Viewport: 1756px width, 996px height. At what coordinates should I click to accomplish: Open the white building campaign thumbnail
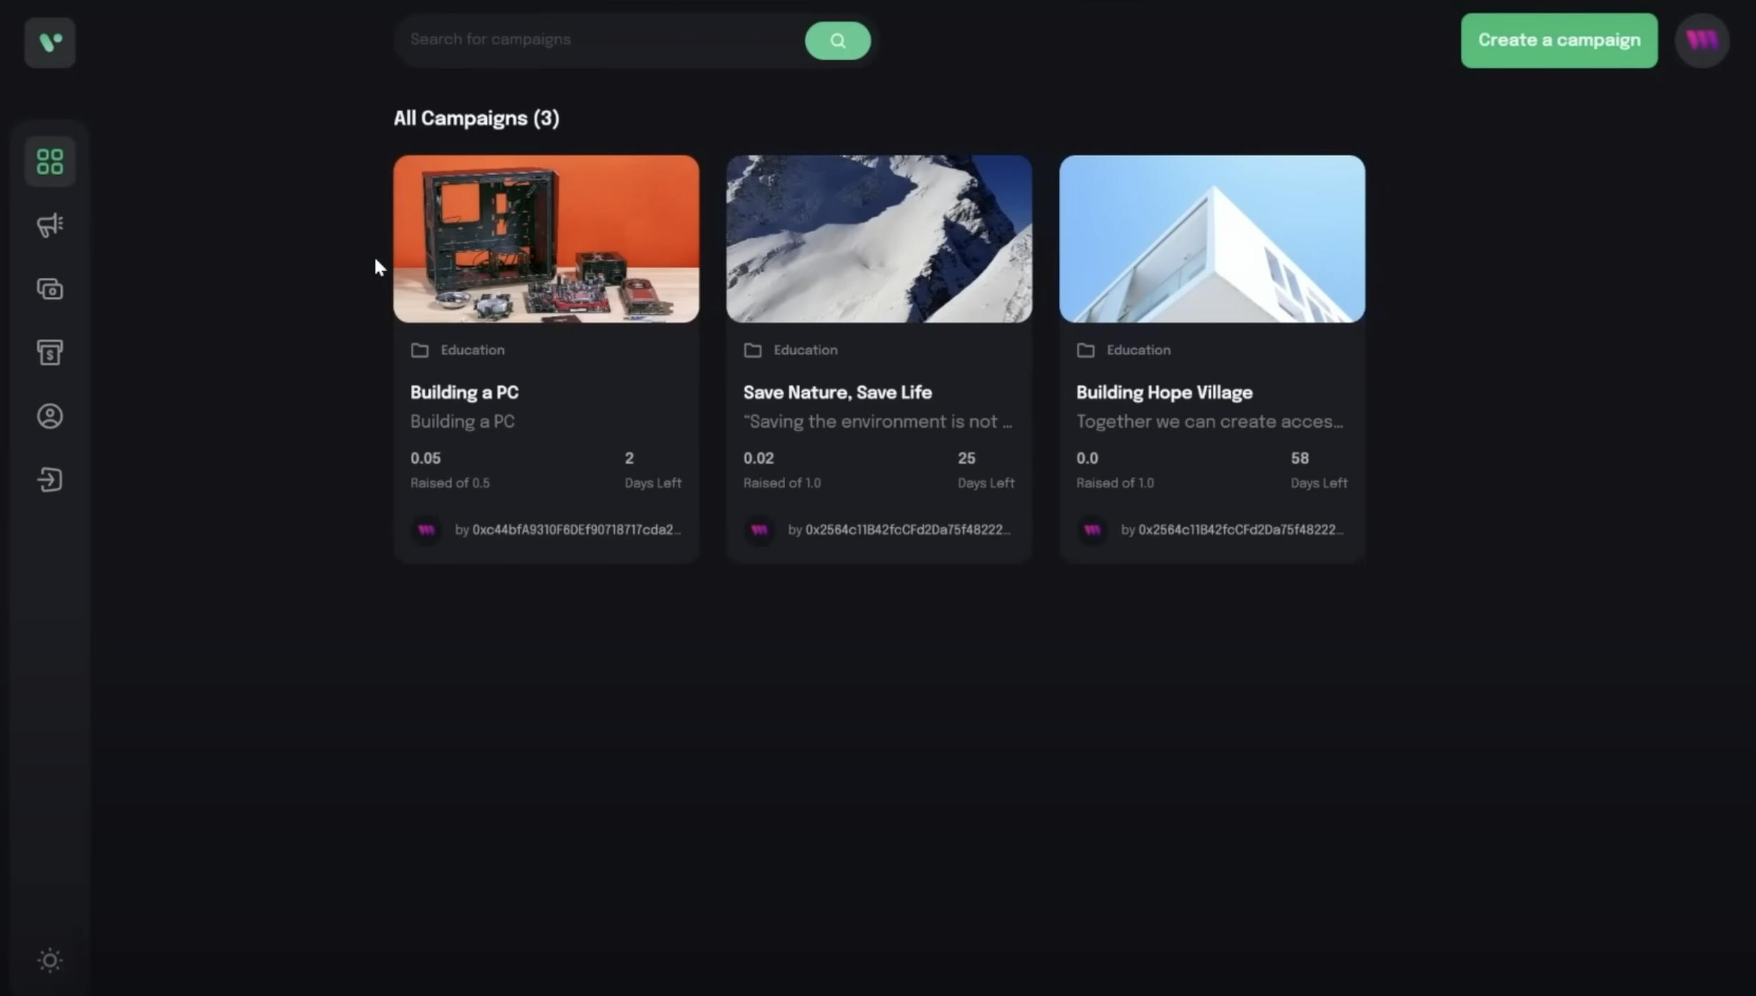point(1211,239)
